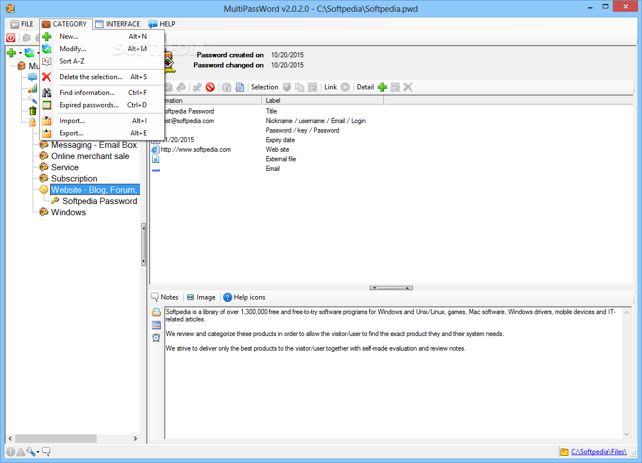The width and height of the screenshot is (642, 463).
Task: Click the info circle icon in status bar
Action: (11, 452)
